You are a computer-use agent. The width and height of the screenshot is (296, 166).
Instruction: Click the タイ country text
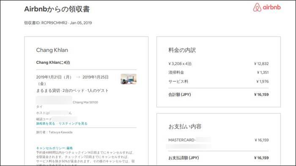pos(39,107)
